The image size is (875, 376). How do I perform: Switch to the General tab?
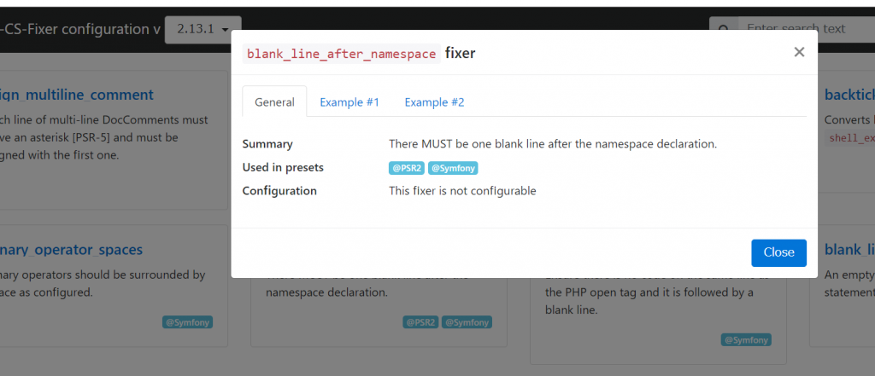pos(274,102)
